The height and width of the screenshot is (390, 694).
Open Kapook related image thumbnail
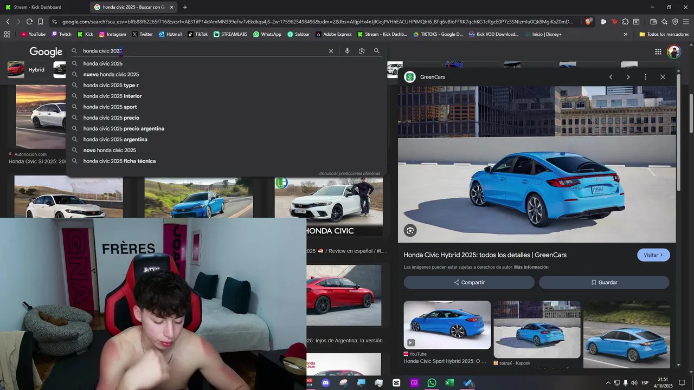537,329
